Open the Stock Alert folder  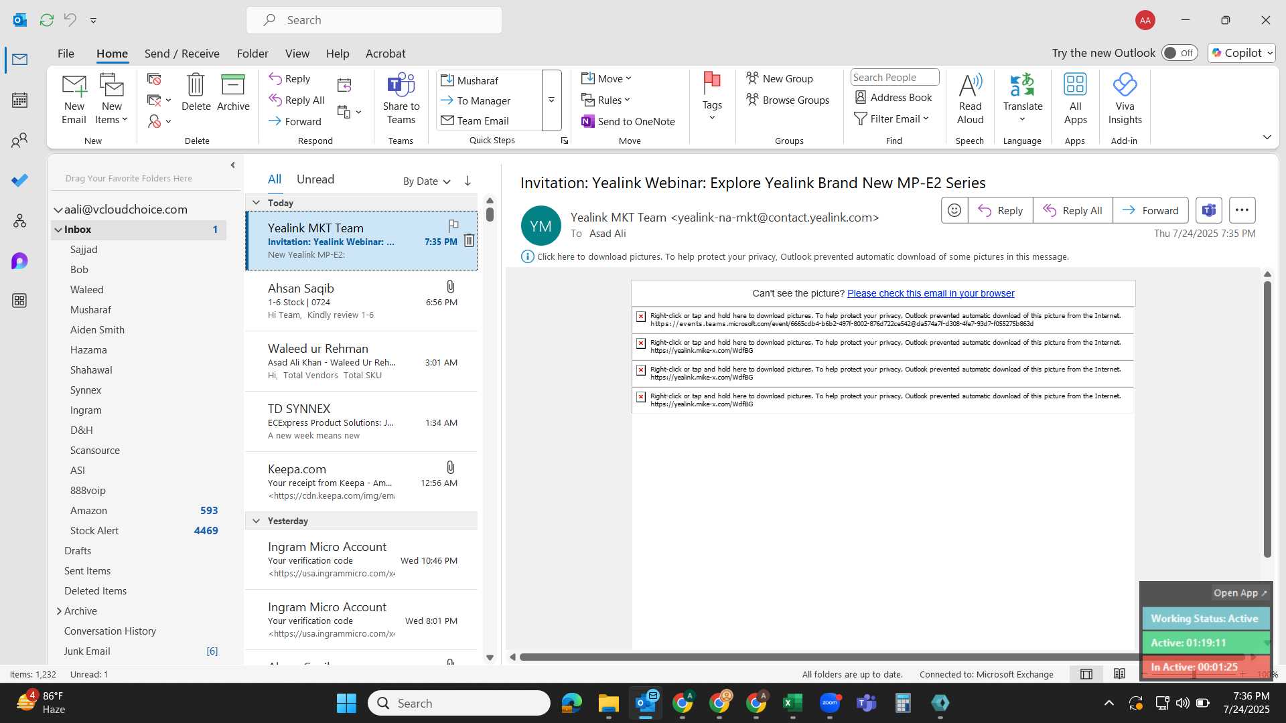click(139, 531)
